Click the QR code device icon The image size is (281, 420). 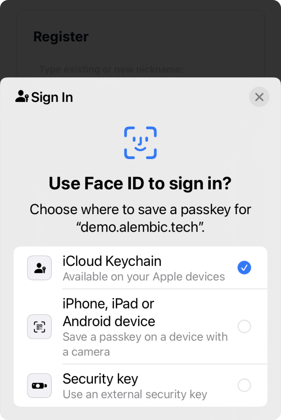40,327
